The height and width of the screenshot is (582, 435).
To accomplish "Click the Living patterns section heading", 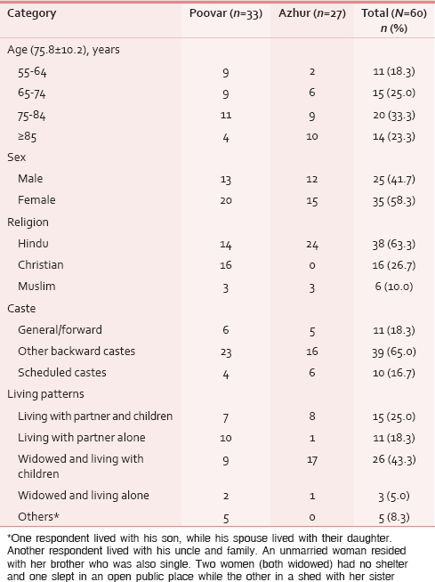I will [x=45, y=394].
